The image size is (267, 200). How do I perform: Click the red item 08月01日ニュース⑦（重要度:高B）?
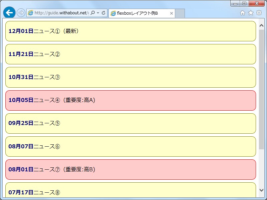[130, 169]
